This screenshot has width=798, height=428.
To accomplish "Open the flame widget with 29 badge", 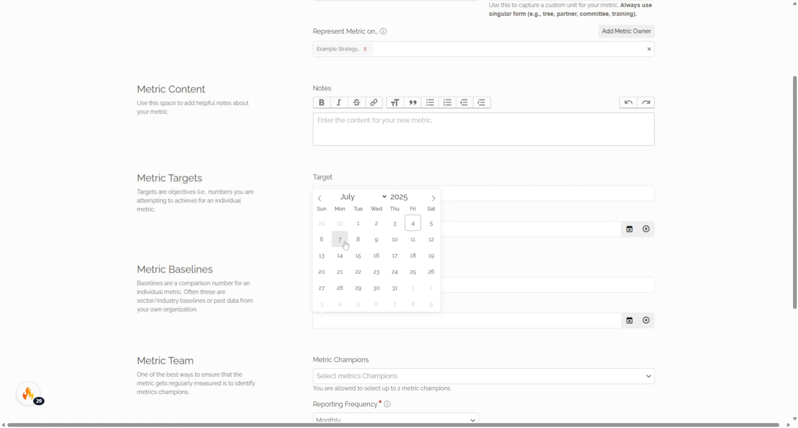I will (x=29, y=394).
